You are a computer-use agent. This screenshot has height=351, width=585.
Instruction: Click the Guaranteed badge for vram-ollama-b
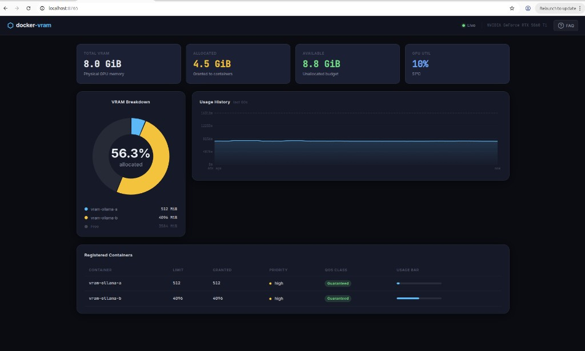click(338, 298)
